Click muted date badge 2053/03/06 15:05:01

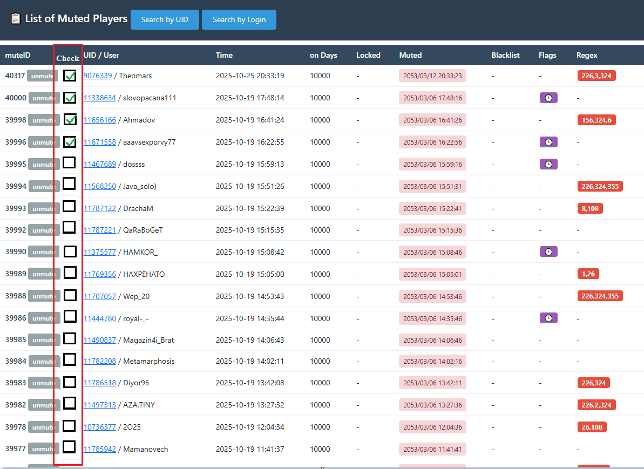[432, 274]
